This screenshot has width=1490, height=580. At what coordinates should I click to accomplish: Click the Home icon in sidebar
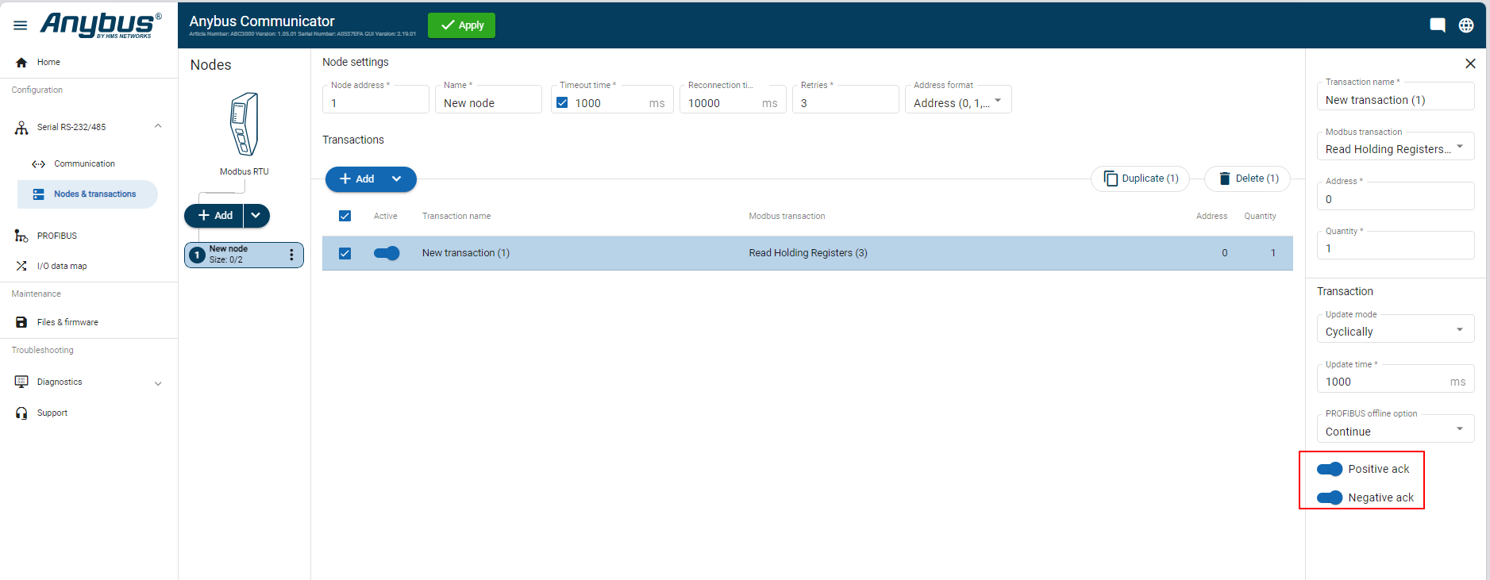[x=21, y=62]
